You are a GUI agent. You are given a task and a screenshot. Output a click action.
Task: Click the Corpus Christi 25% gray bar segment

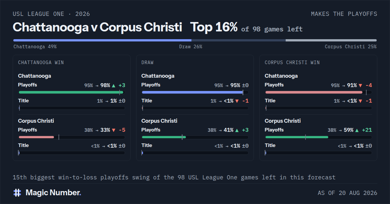(331, 40)
